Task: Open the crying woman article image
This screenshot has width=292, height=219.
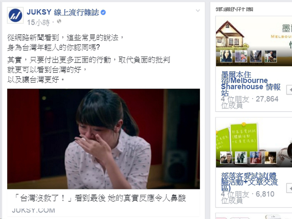Action: click(104, 139)
